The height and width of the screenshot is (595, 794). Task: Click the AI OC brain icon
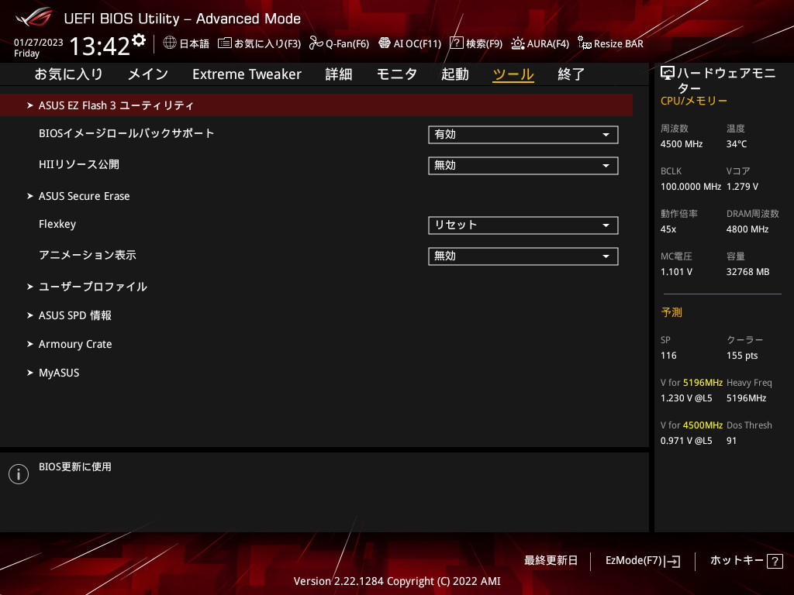pos(385,43)
